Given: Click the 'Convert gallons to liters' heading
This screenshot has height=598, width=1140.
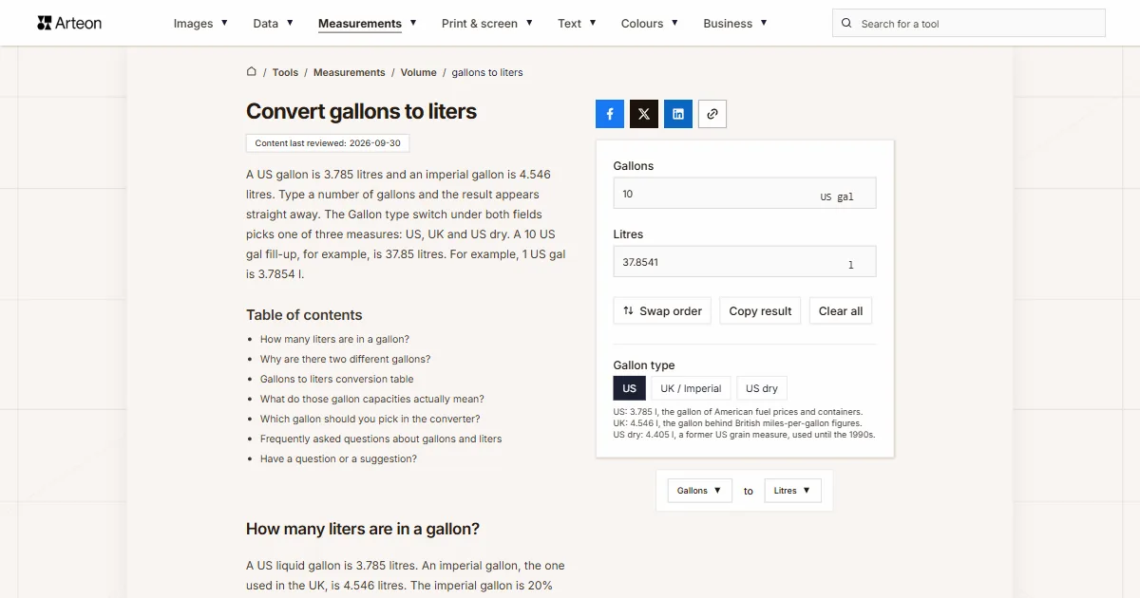Looking at the screenshot, I should [361, 111].
